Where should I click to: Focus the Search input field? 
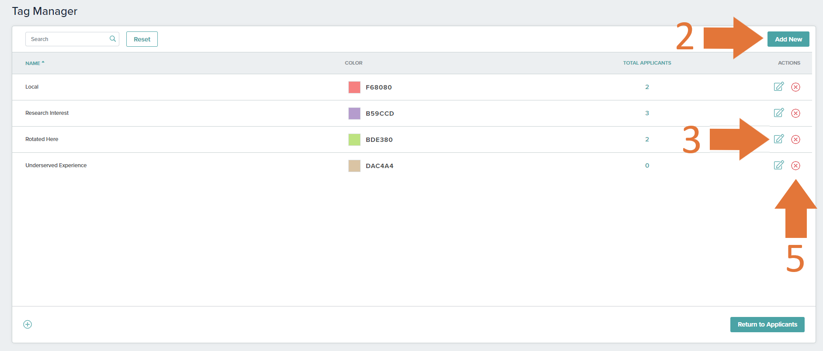pyautogui.click(x=72, y=39)
